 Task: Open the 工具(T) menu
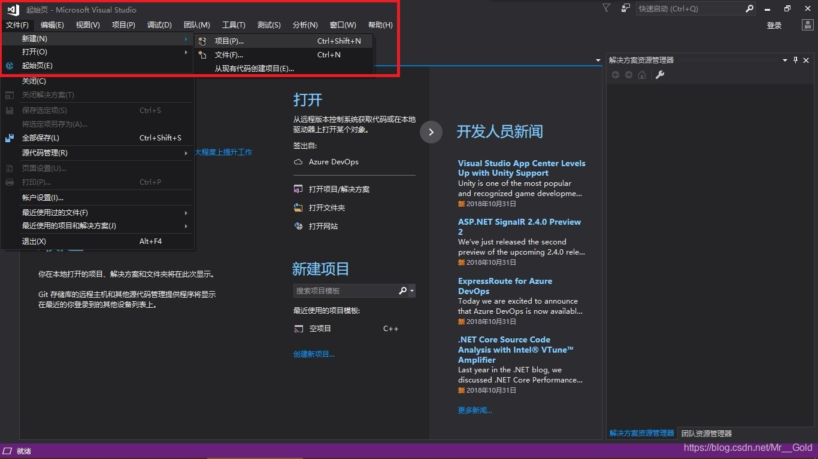234,25
